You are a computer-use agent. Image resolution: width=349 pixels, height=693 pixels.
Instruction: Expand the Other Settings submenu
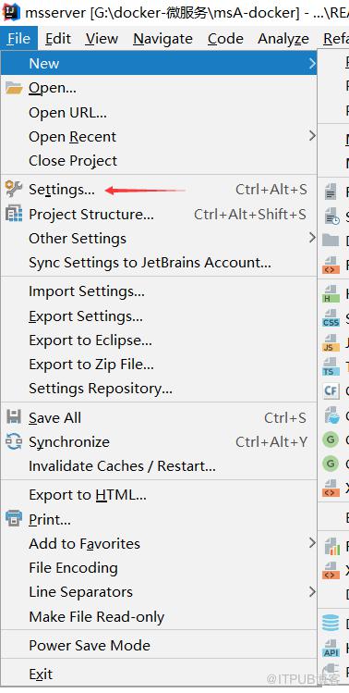click(x=159, y=238)
